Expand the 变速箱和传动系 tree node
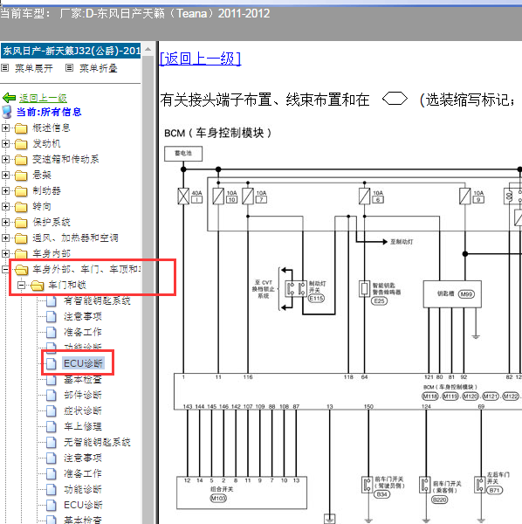This screenshot has width=522, height=524. [x=5, y=159]
